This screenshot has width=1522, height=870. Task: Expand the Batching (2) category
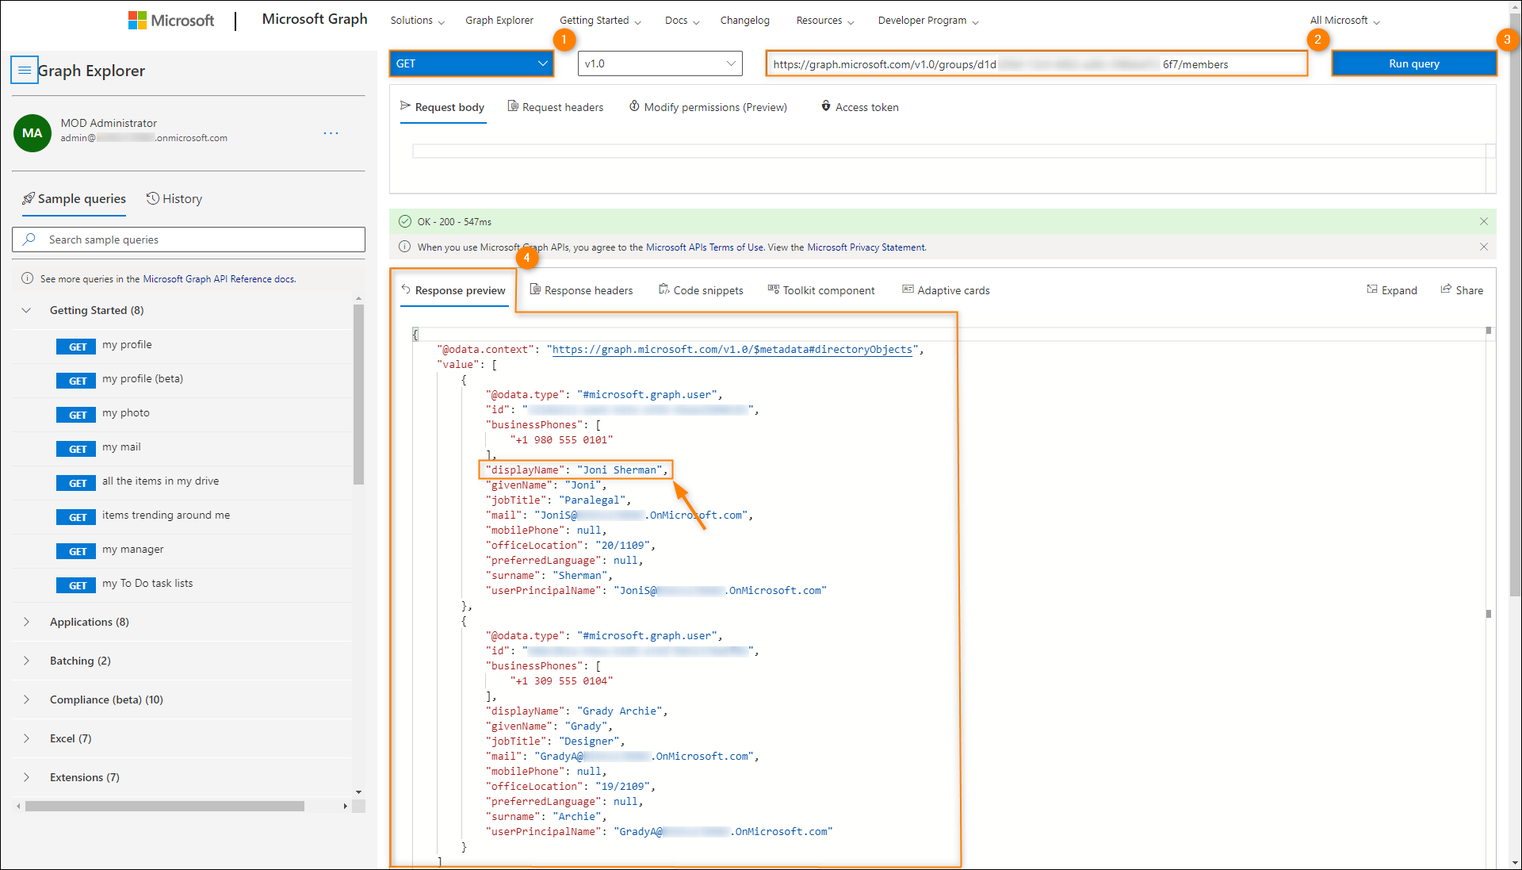(x=182, y=661)
